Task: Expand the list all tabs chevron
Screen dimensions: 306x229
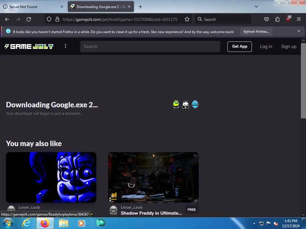Action: [x=256, y=7]
